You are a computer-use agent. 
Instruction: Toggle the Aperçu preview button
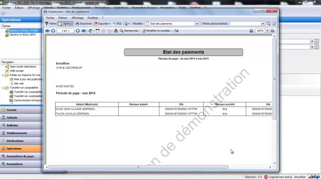coord(66,23)
